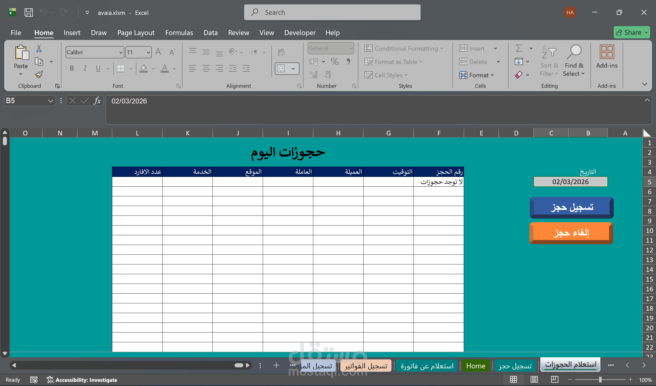The image size is (656, 386).
Task: Click the date cell showing 02/03/2026
Action: coord(570,182)
